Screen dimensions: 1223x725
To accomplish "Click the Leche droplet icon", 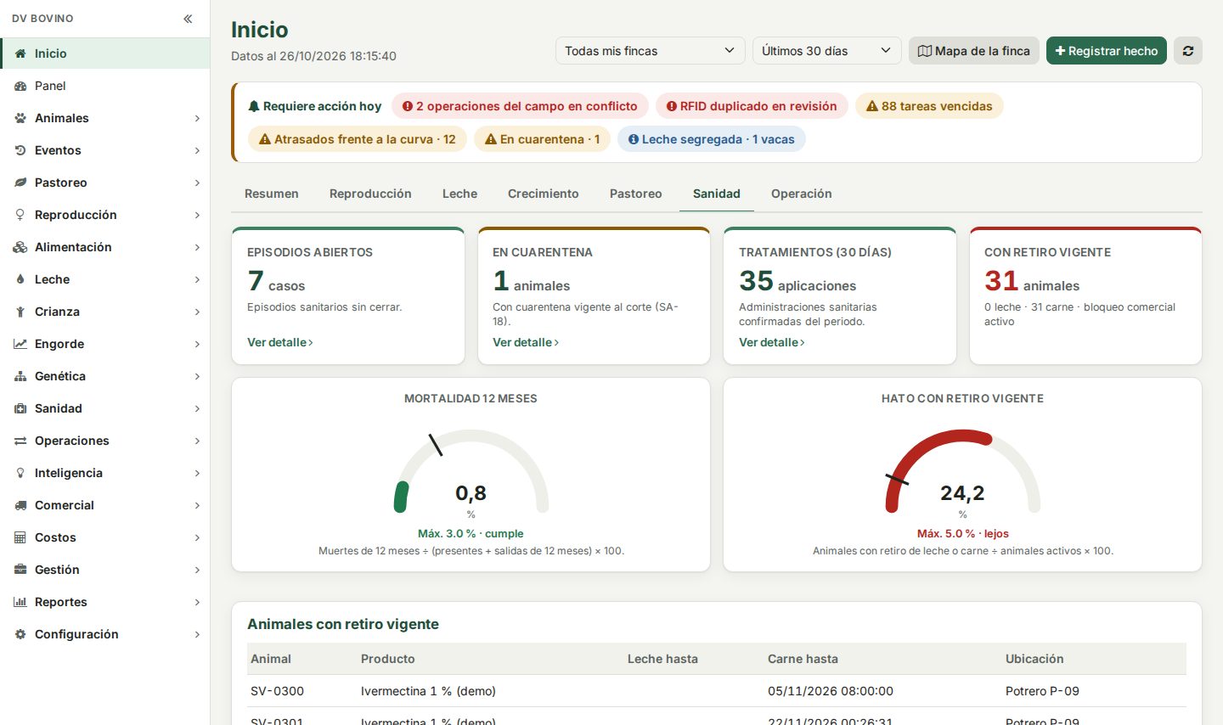I will point(20,279).
